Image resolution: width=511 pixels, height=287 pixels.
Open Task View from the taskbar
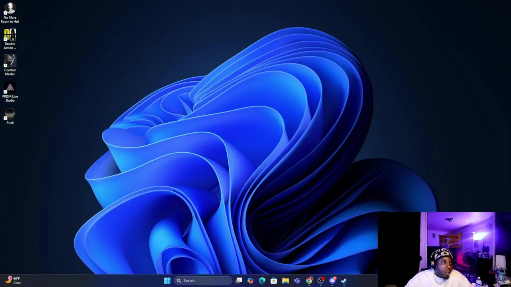point(239,281)
